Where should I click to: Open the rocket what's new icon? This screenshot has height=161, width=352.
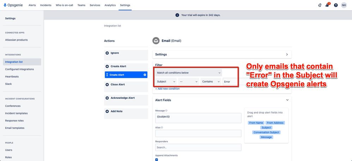click(x=320, y=5)
